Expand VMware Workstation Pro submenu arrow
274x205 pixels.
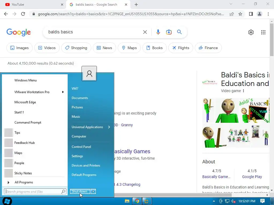[63, 92]
